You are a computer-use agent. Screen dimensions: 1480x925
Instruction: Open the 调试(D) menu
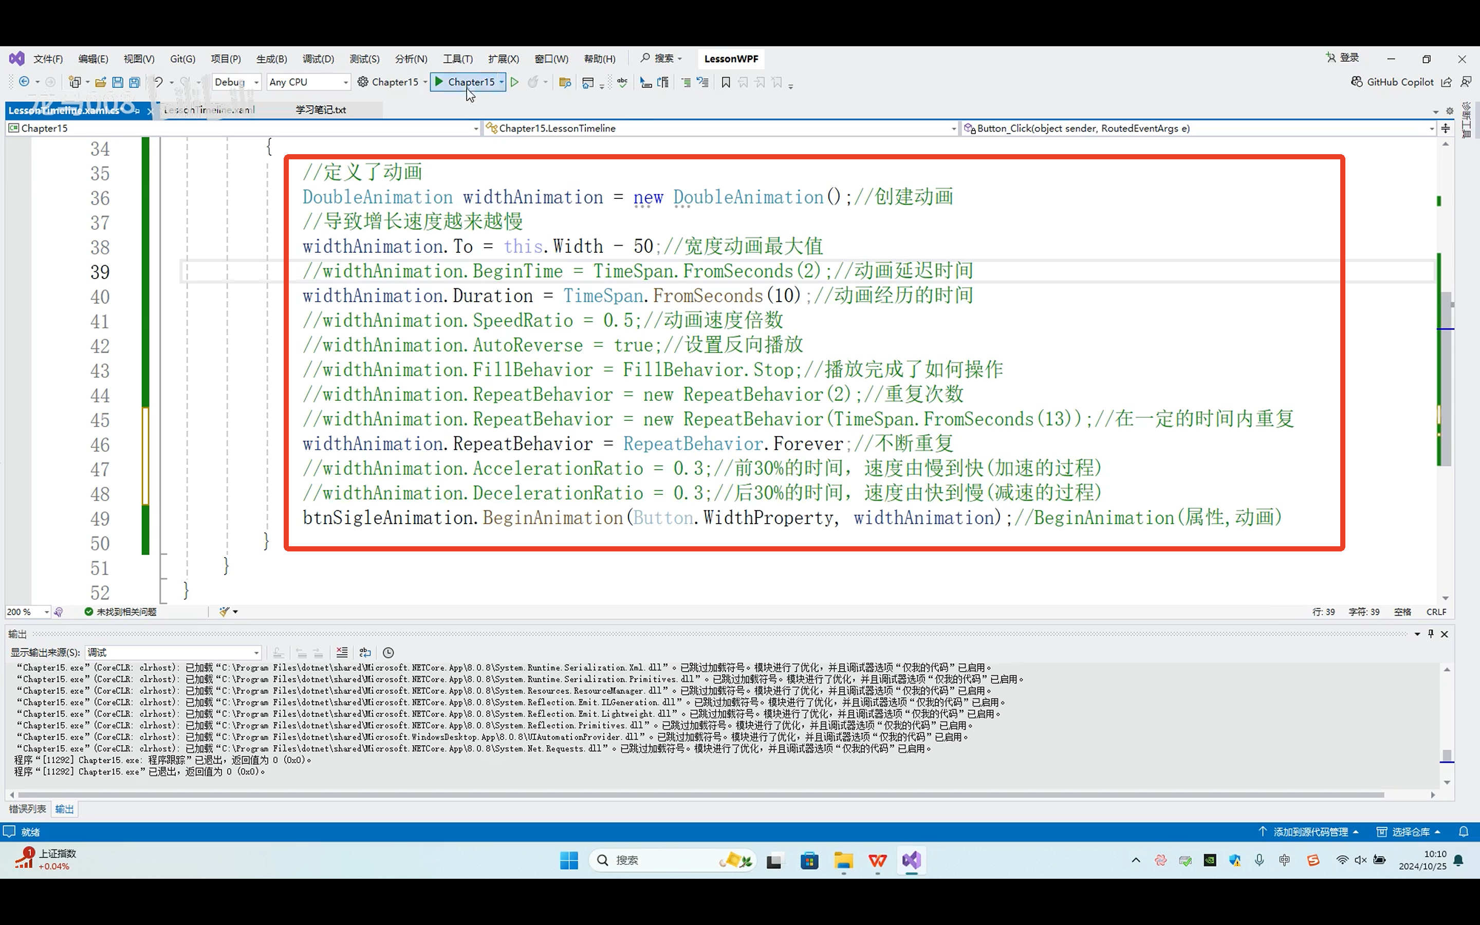pos(318,59)
